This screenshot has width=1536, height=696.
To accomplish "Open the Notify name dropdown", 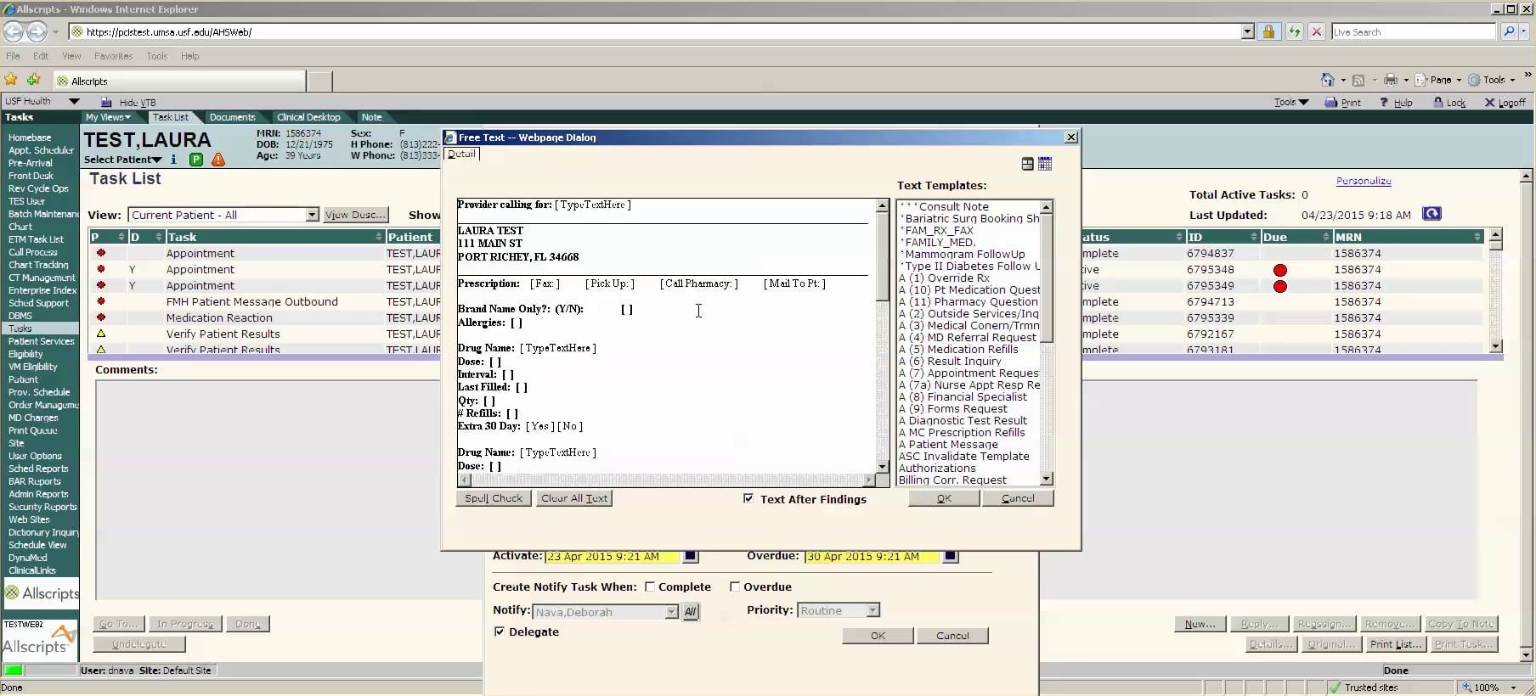I will 671,612.
